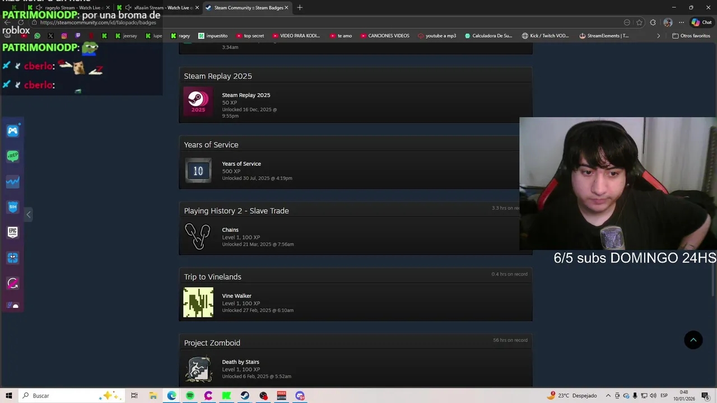Open the browser profile avatar
The width and height of the screenshot is (717, 403).
point(668,22)
